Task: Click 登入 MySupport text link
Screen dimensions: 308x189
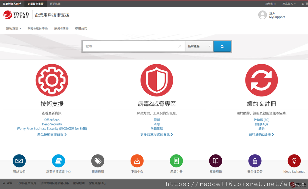Action: pos(277,15)
